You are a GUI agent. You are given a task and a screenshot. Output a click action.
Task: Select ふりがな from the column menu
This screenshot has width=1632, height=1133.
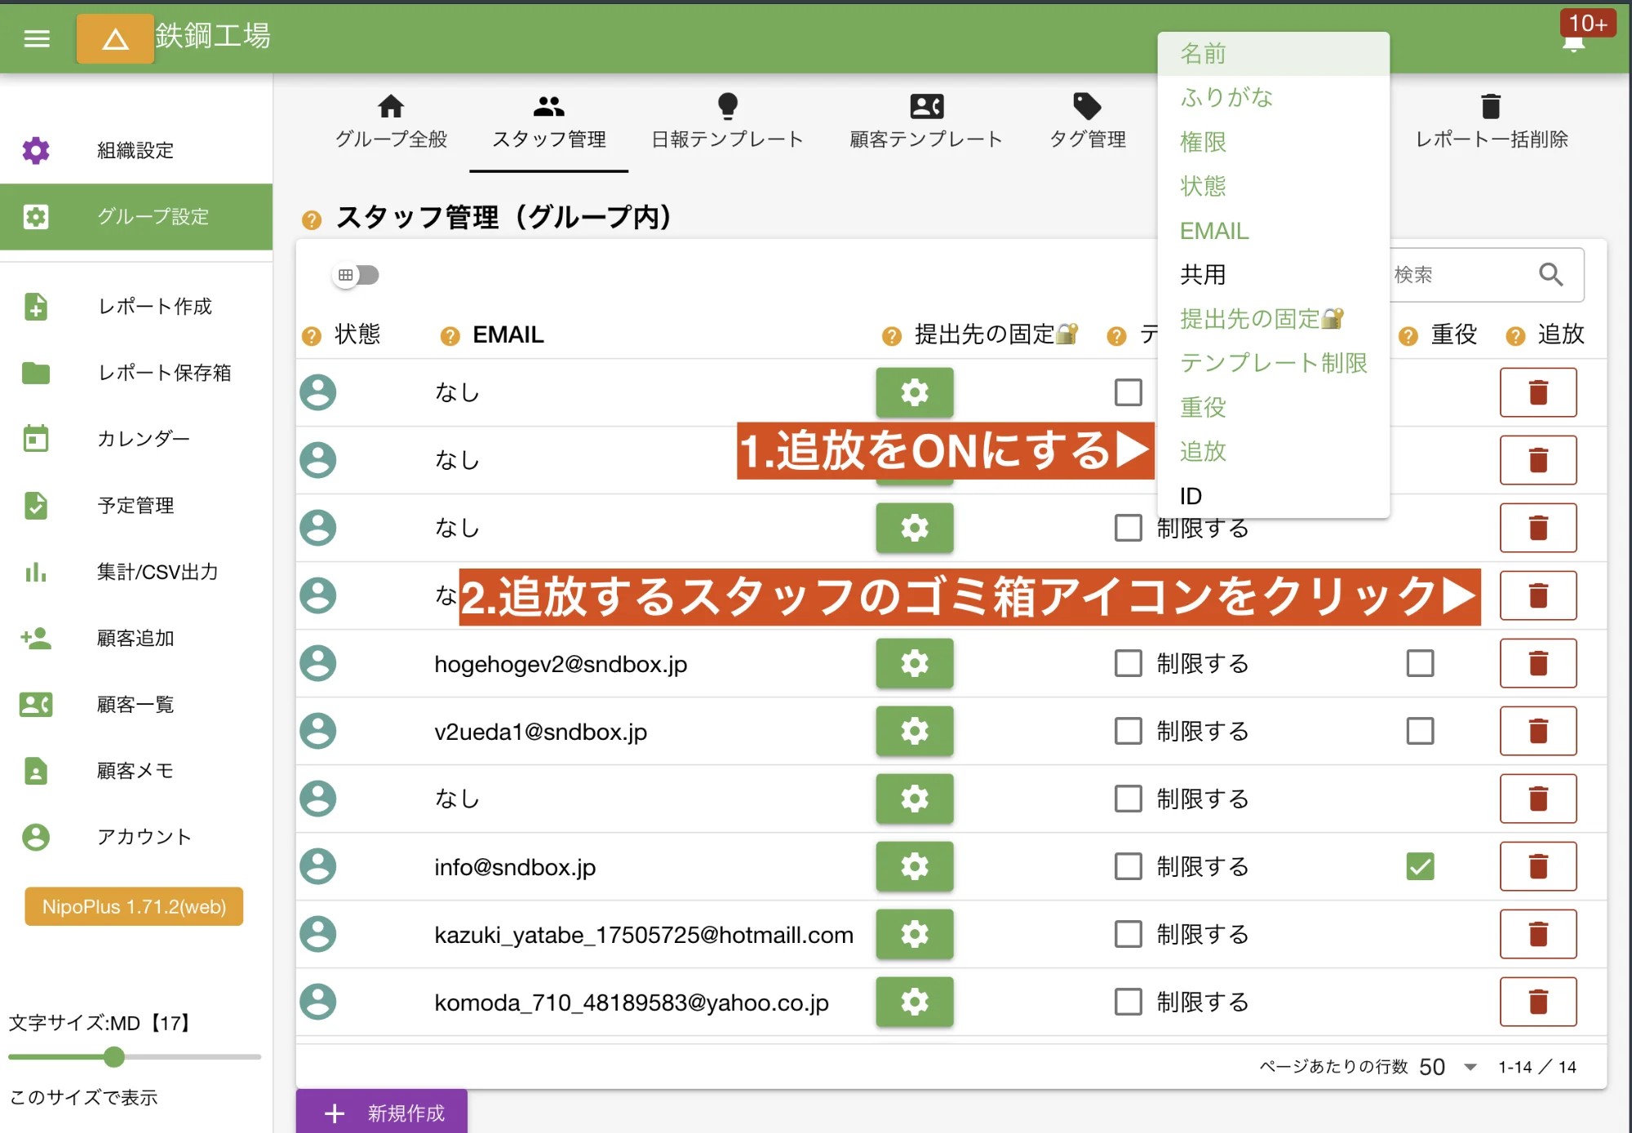(x=1226, y=97)
